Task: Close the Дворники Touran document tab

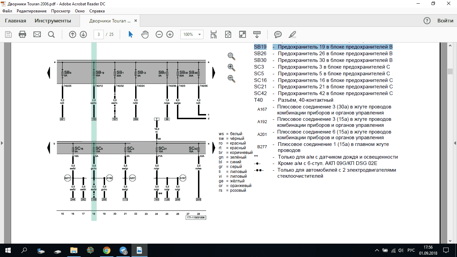Action: coord(136,21)
